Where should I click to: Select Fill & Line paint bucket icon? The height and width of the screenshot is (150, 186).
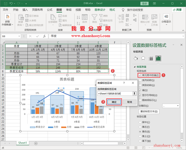point(136,58)
